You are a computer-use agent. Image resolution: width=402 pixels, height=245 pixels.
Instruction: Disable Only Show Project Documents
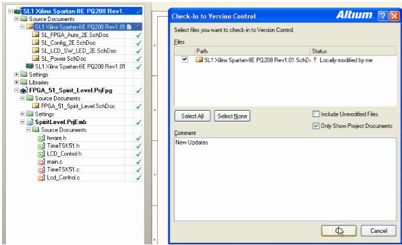[316, 125]
